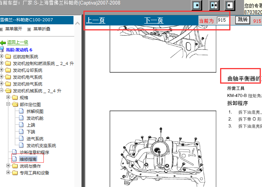The height and width of the screenshot is (187, 262).
Task: Click the center-split panel button in toolbar
Action: (x=214, y=5)
